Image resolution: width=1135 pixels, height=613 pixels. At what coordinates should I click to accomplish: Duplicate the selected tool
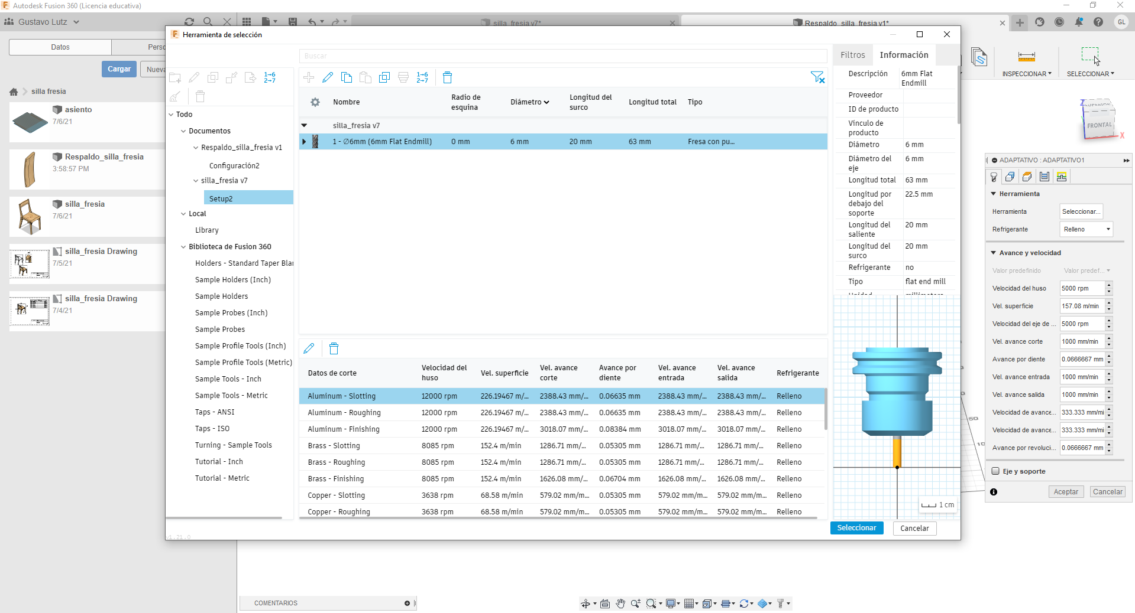coord(384,77)
